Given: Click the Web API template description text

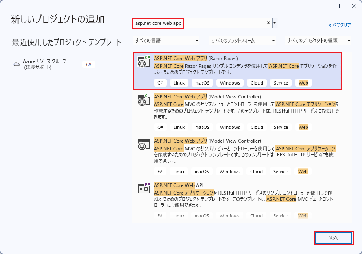Looking at the screenshot, I should [x=243, y=199].
